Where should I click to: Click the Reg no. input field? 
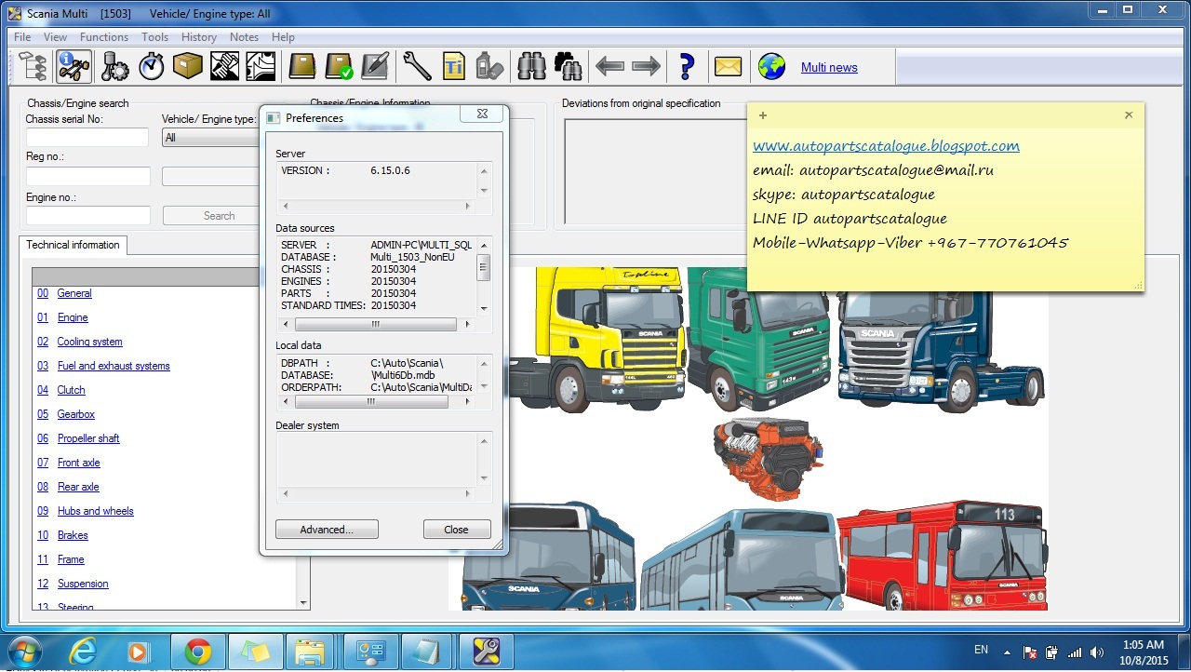tap(88, 177)
